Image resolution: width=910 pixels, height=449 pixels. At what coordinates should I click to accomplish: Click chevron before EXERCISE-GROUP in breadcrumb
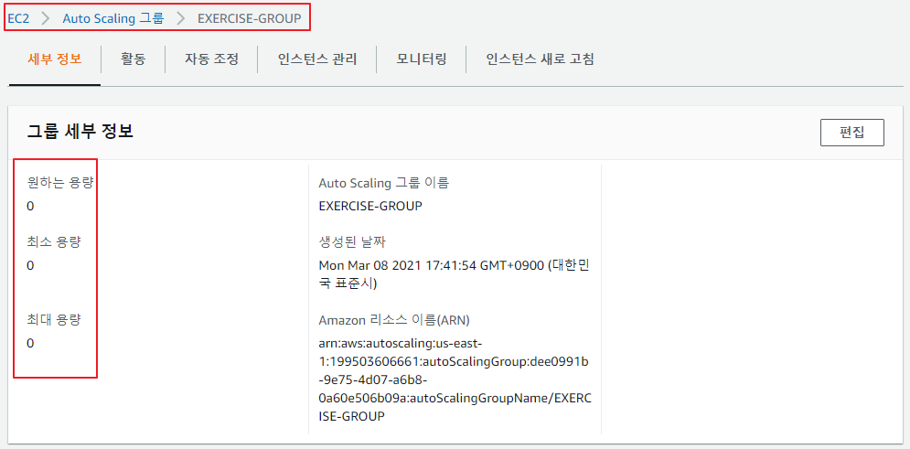click(181, 18)
